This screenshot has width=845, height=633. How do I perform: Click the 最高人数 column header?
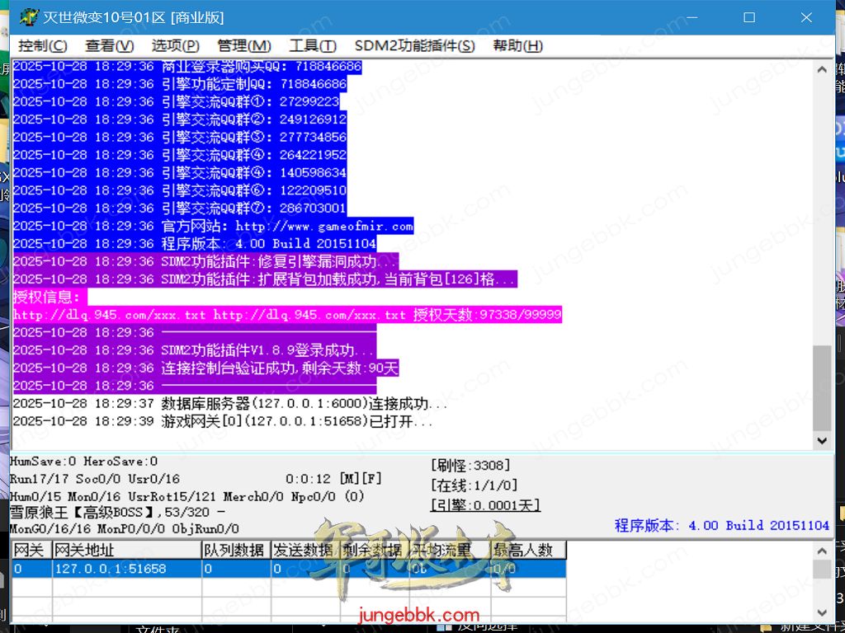coord(527,550)
